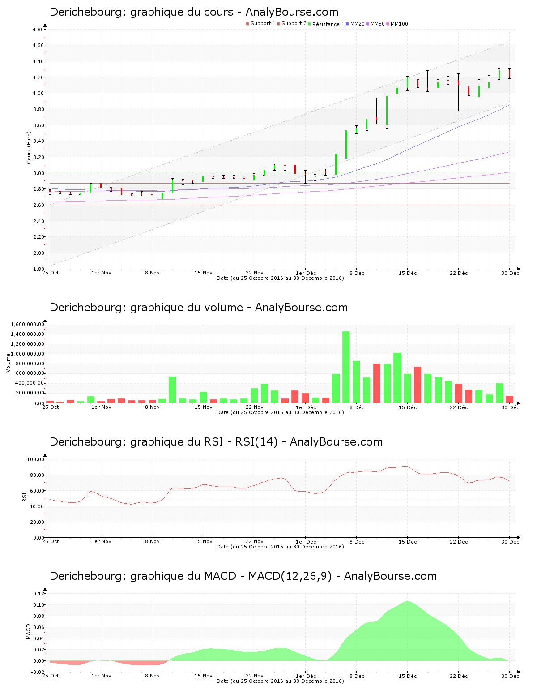Select the MM100 legend entry
Screen dimensions: 537x694
(397, 24)
